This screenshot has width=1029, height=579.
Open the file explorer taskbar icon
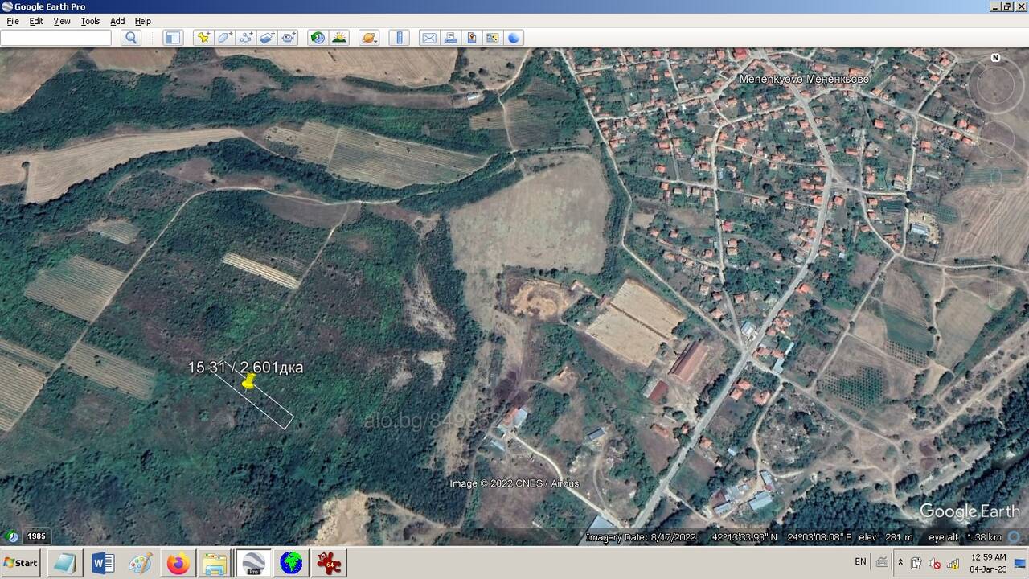tap(215, 563)
